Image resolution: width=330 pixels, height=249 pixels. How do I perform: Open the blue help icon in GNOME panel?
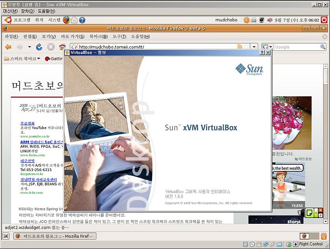click(82, 20)
